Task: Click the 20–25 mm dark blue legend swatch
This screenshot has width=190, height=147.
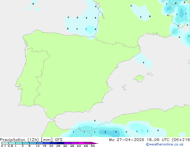Action: [54, 143]
